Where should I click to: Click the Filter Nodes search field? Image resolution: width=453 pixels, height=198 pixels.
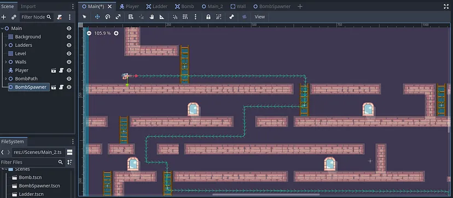(x=36, y=17)
